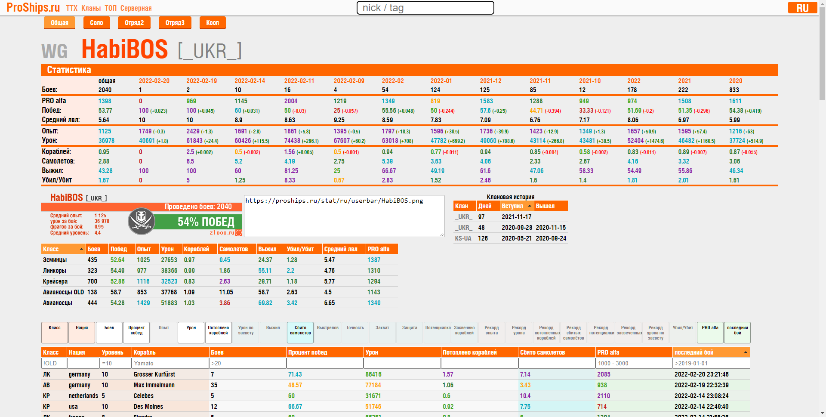Select the 2021-12 date column header
Viewport: 826px width, 417px height.
pos(490,81)
